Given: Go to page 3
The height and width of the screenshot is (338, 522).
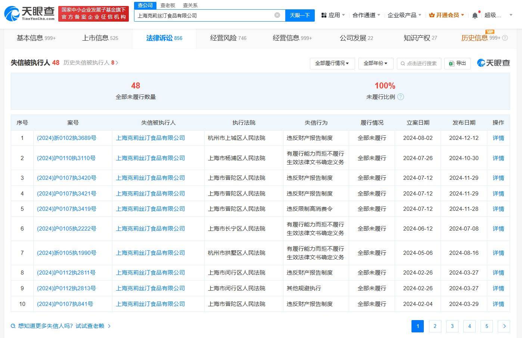Looking at the screenshot, I should coord(452,326).
